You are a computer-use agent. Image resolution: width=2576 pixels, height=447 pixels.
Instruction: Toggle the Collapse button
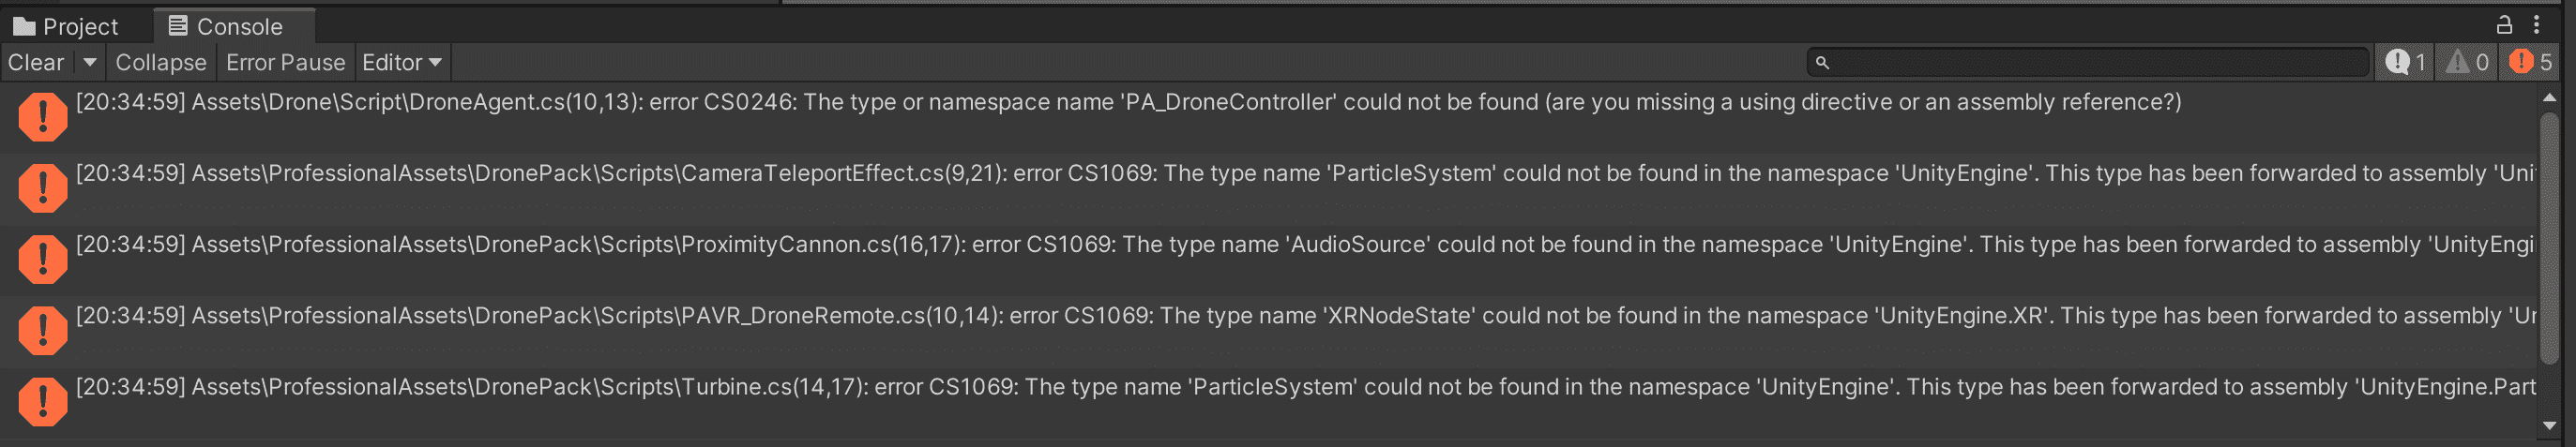161,62
